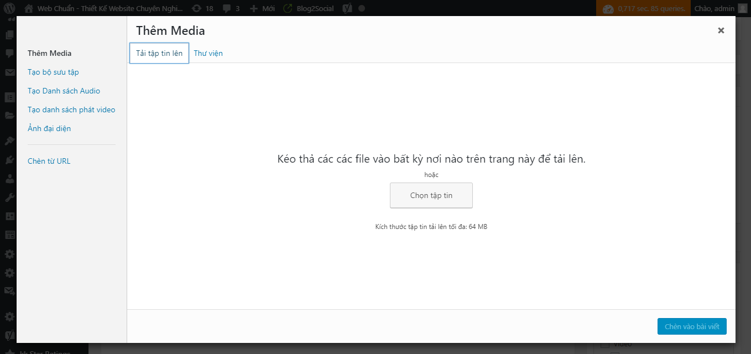Viewport: 751px width, 354px height.
Task: Select Tạo danh sách phát video
Action: click(x=71, y=110)
